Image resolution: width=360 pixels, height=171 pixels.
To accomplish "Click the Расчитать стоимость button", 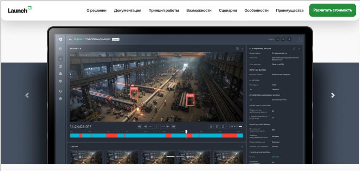I will (x=332, y=10).
